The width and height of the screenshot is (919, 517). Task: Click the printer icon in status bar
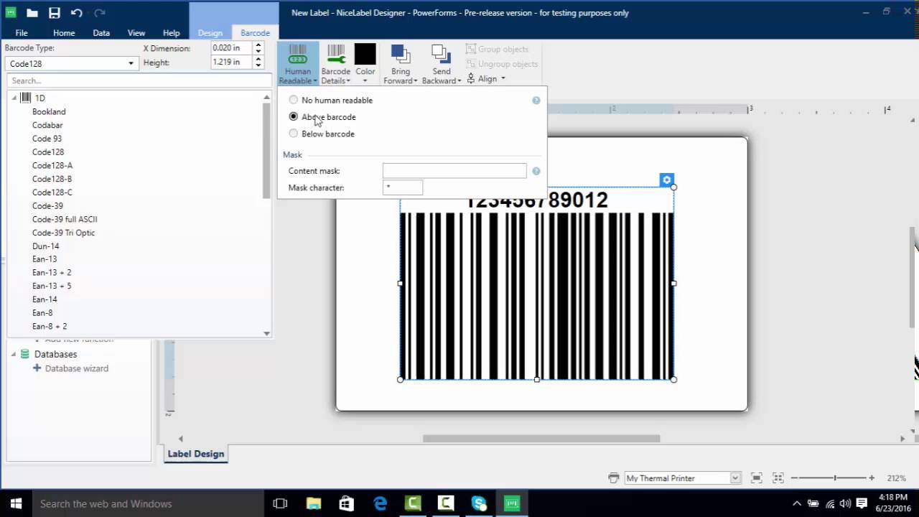point(613,478)
